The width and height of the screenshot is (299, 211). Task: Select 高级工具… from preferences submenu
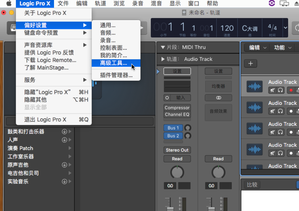(114, 63)
